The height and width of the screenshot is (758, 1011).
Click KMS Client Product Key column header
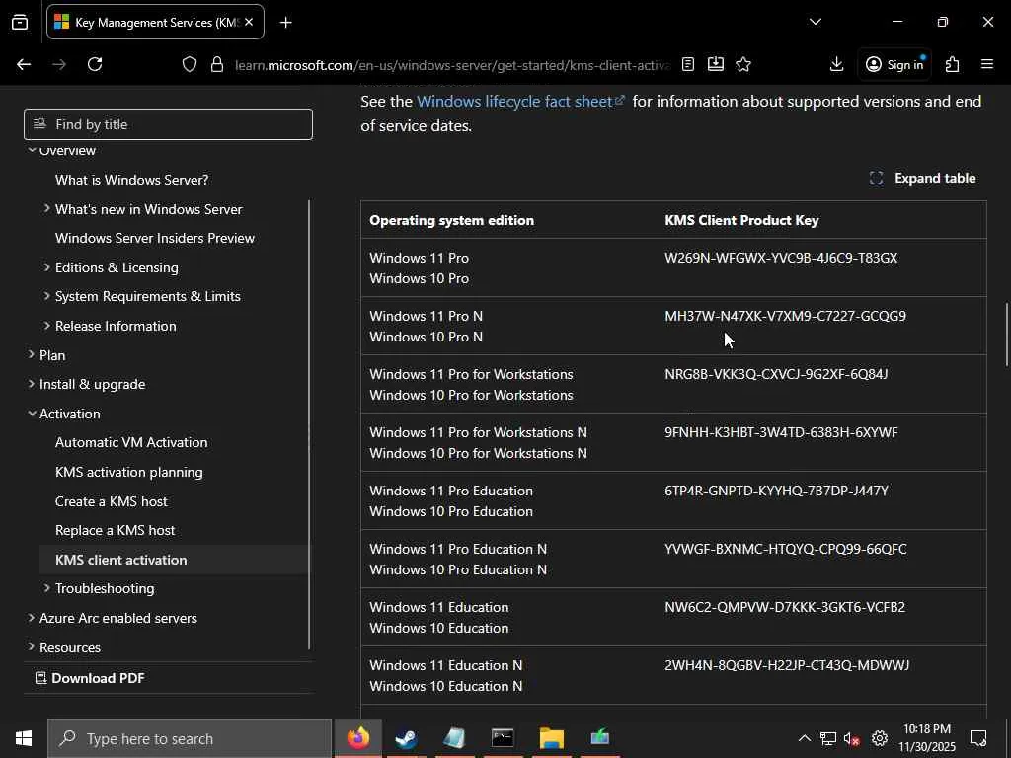pyautogui.click(x=741, y=220)
